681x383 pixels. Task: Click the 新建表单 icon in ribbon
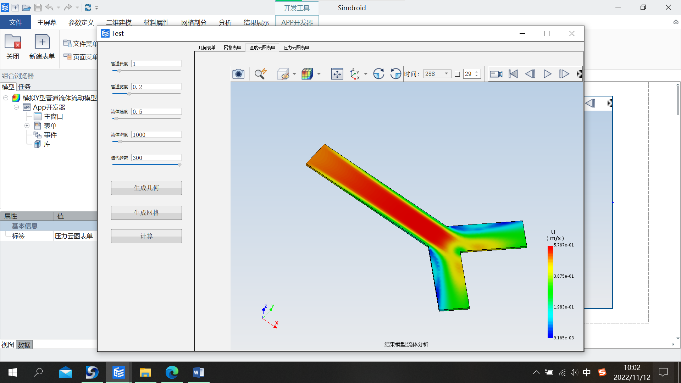[x=42, y=42]
